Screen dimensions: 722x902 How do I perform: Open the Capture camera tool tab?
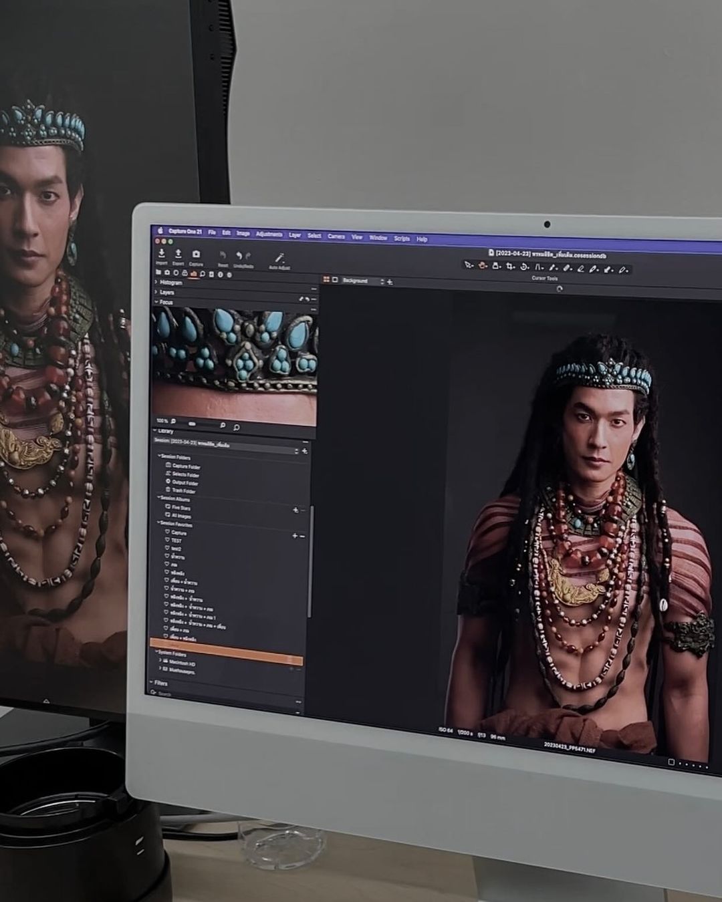click(167, 273)
